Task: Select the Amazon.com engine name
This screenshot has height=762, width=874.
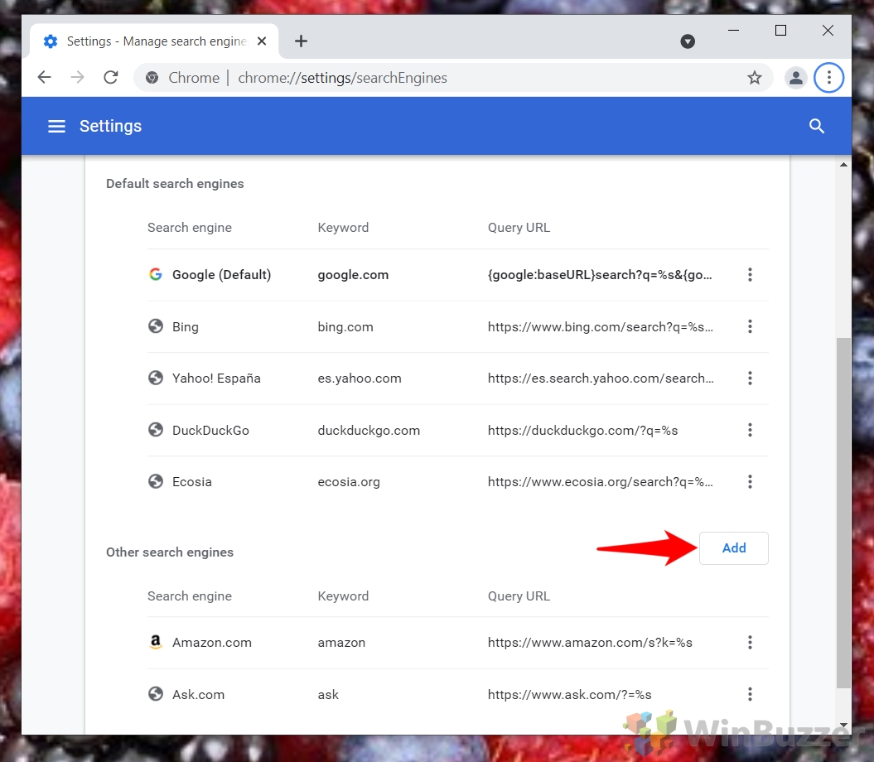Action: tap(212, 643)
